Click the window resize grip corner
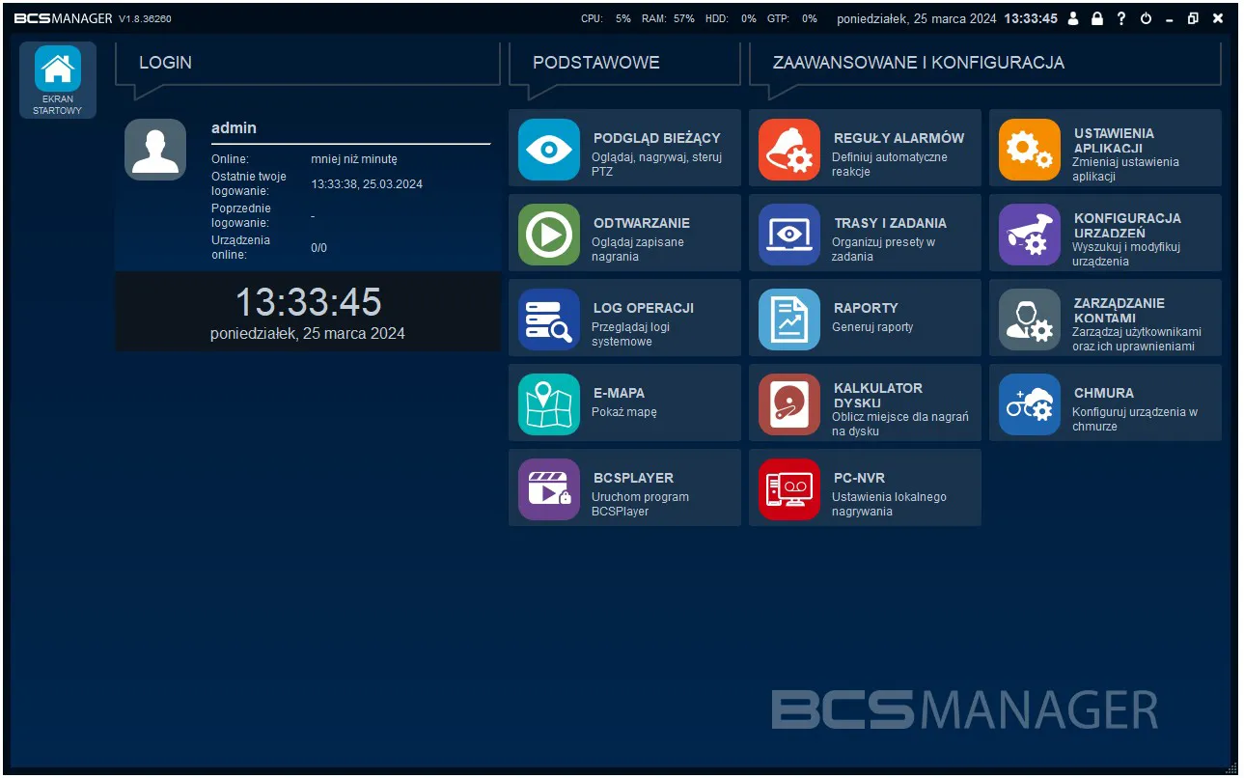The image size is (1244, 778). click(x=1230, y=767)
